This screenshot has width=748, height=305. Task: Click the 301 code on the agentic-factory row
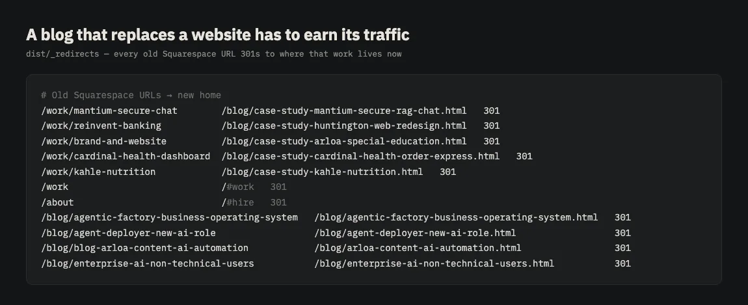coord(622,217)
